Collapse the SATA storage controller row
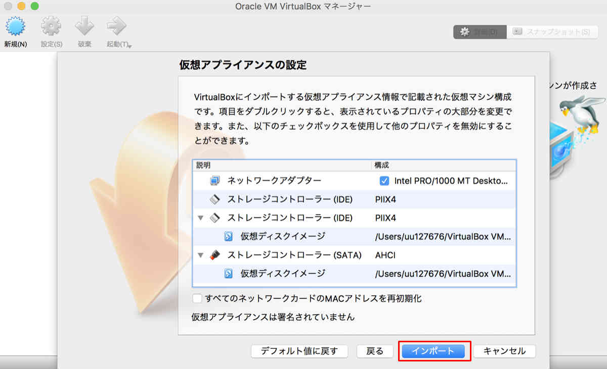The width and height of the screenshot is (607, 369). click(x=201, y=255)
